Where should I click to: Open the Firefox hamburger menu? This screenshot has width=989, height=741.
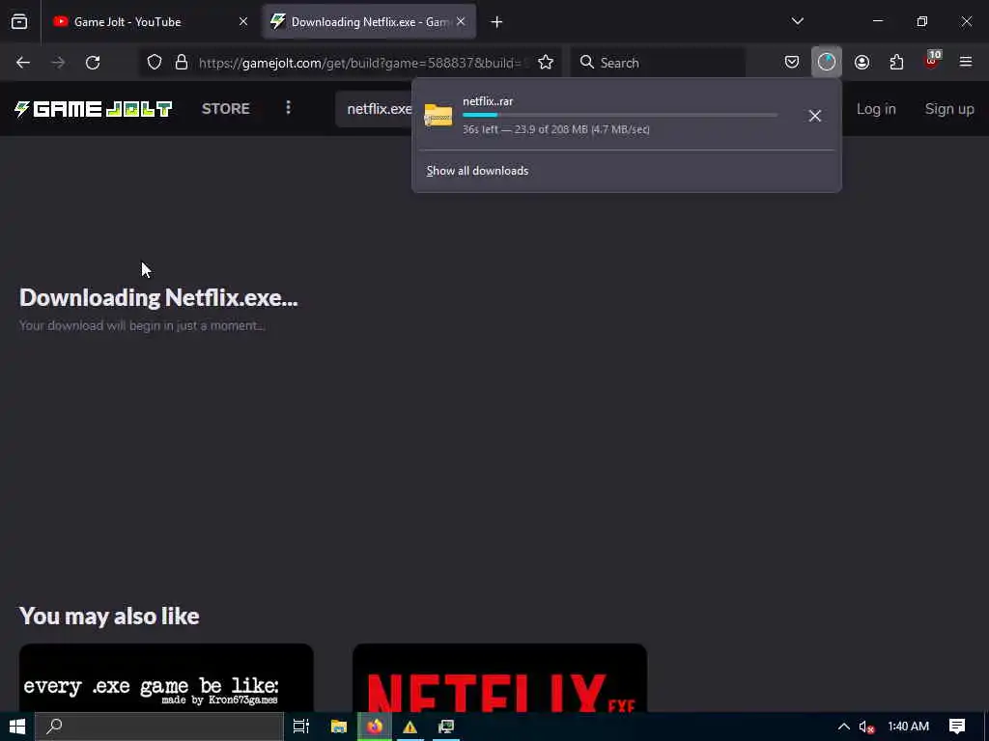pyautogui.click(x=966, y=63)
